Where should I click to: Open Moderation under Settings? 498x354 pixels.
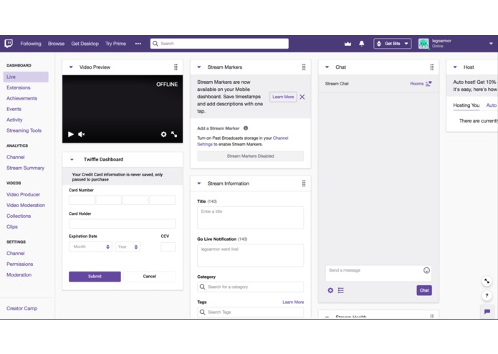click(x=19, y=275)
